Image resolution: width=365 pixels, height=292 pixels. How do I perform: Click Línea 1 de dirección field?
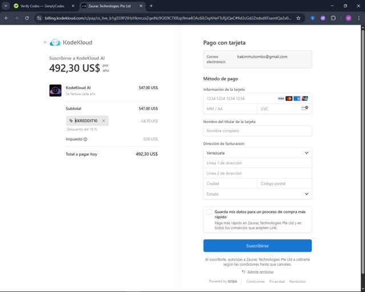(x=257, y=163)
